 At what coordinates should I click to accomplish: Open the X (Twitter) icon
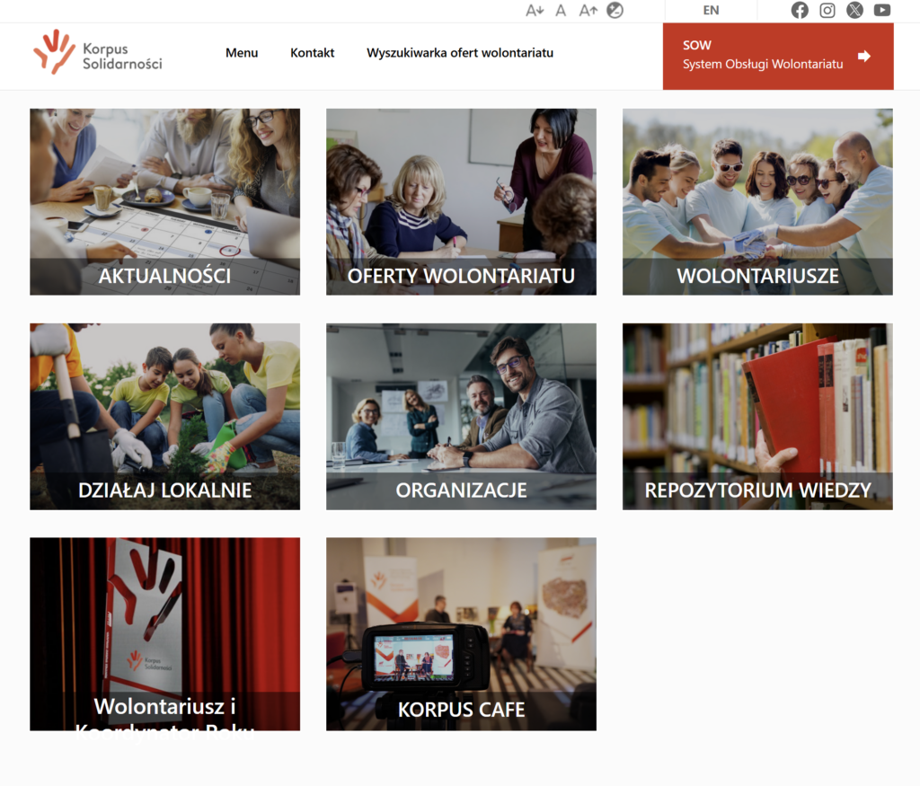pyautogui.click(x=854, y=11)
